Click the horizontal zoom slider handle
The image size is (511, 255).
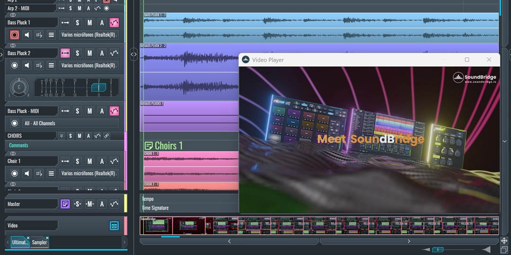pos(438,250)
